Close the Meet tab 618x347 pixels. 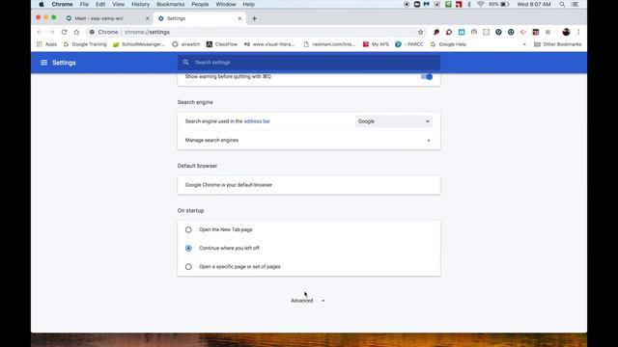148,18
